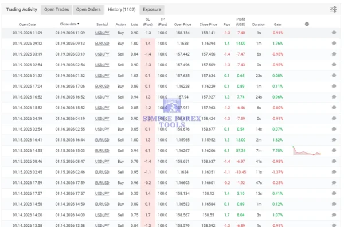Select the 158.141 close price cell
Screen dimensions: 344x227
(208, 33)
